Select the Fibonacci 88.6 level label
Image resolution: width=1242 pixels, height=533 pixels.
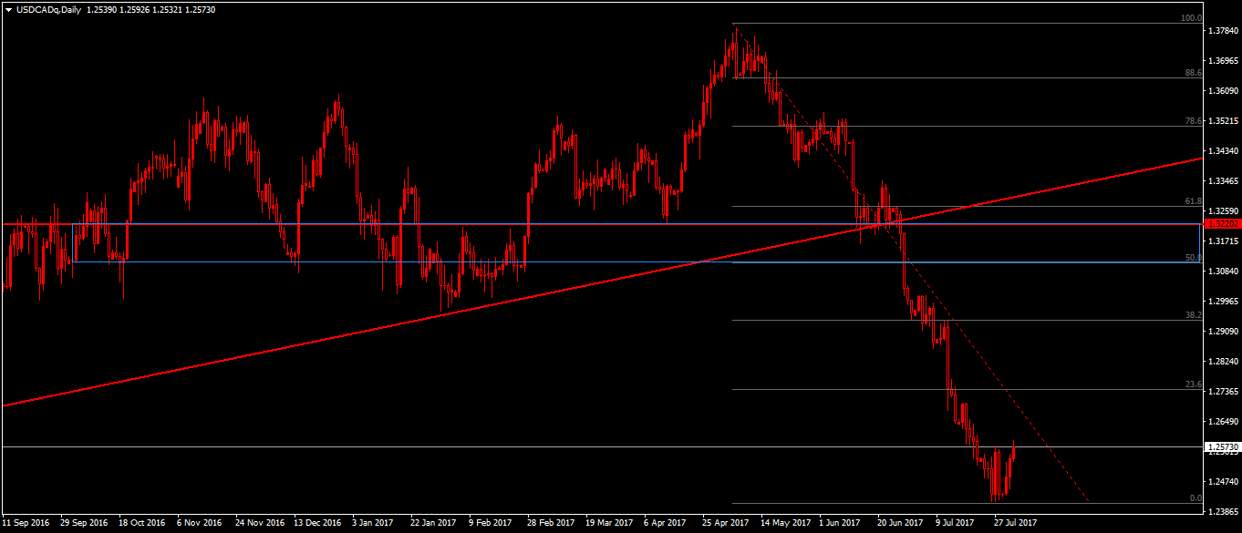coord(1193,72)
